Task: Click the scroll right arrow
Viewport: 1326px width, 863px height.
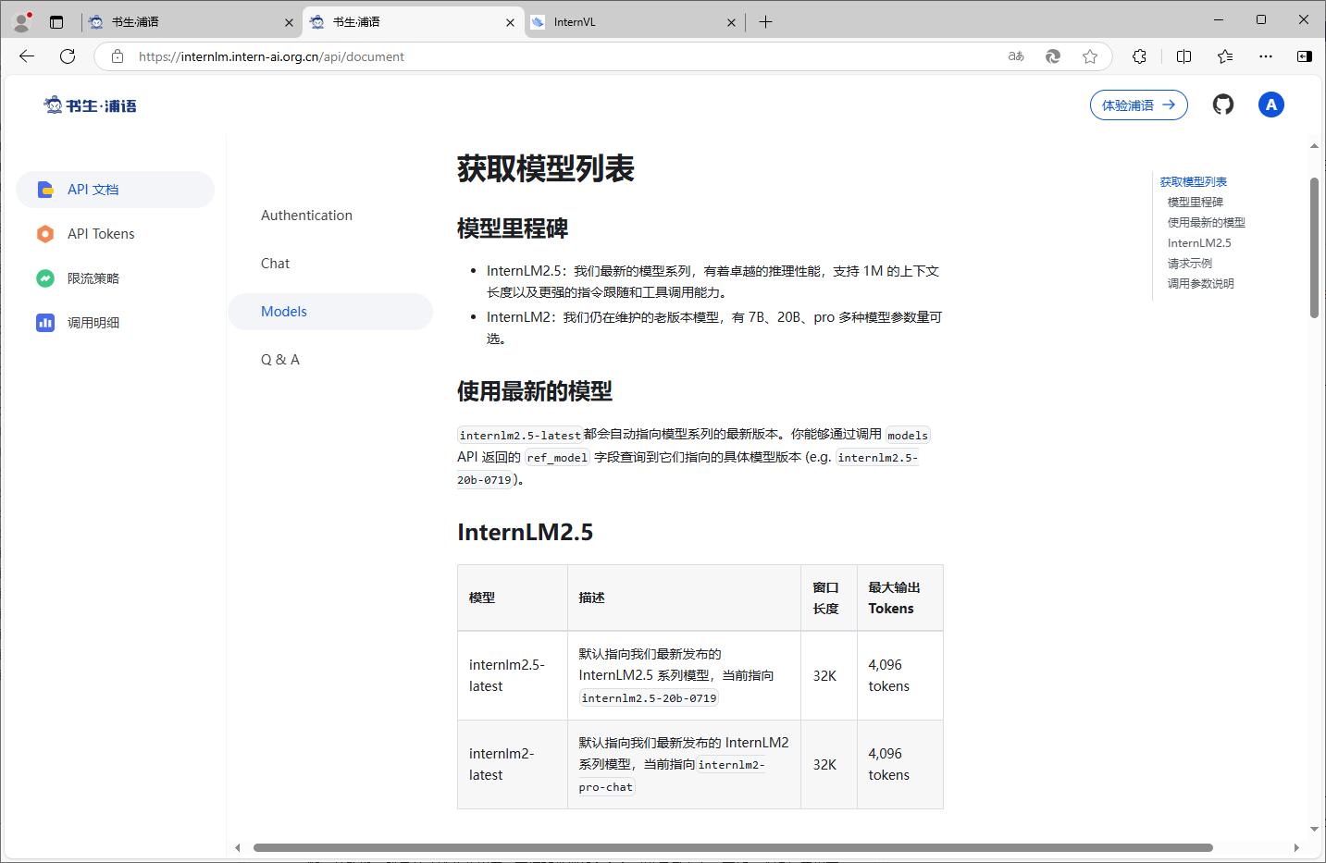Action: coord(1296,847)
